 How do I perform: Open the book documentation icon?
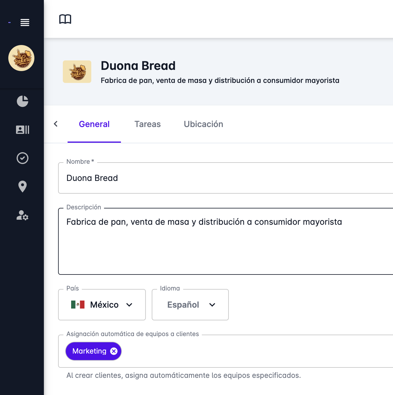pos(65,19)
